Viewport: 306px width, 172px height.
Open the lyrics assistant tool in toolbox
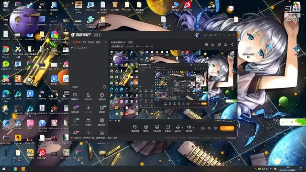click(x=102, y=122)
